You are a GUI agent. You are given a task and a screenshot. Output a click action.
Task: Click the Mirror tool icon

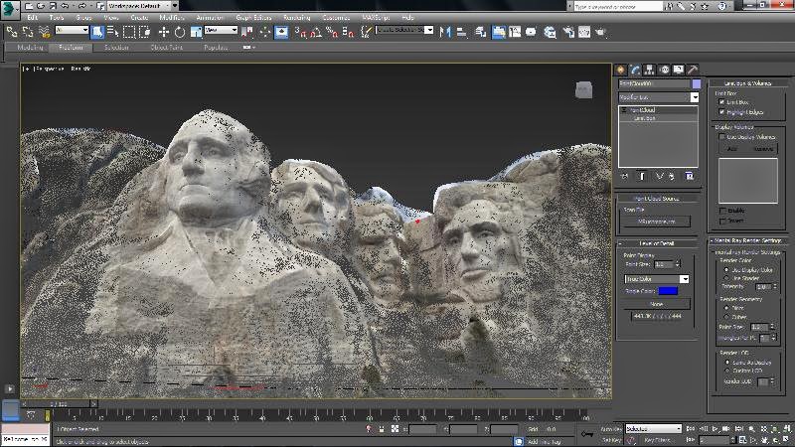pyautogui.click(x=445, y=32)
